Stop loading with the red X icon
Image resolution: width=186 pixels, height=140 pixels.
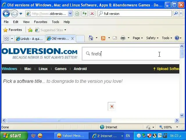coord(92,14)
